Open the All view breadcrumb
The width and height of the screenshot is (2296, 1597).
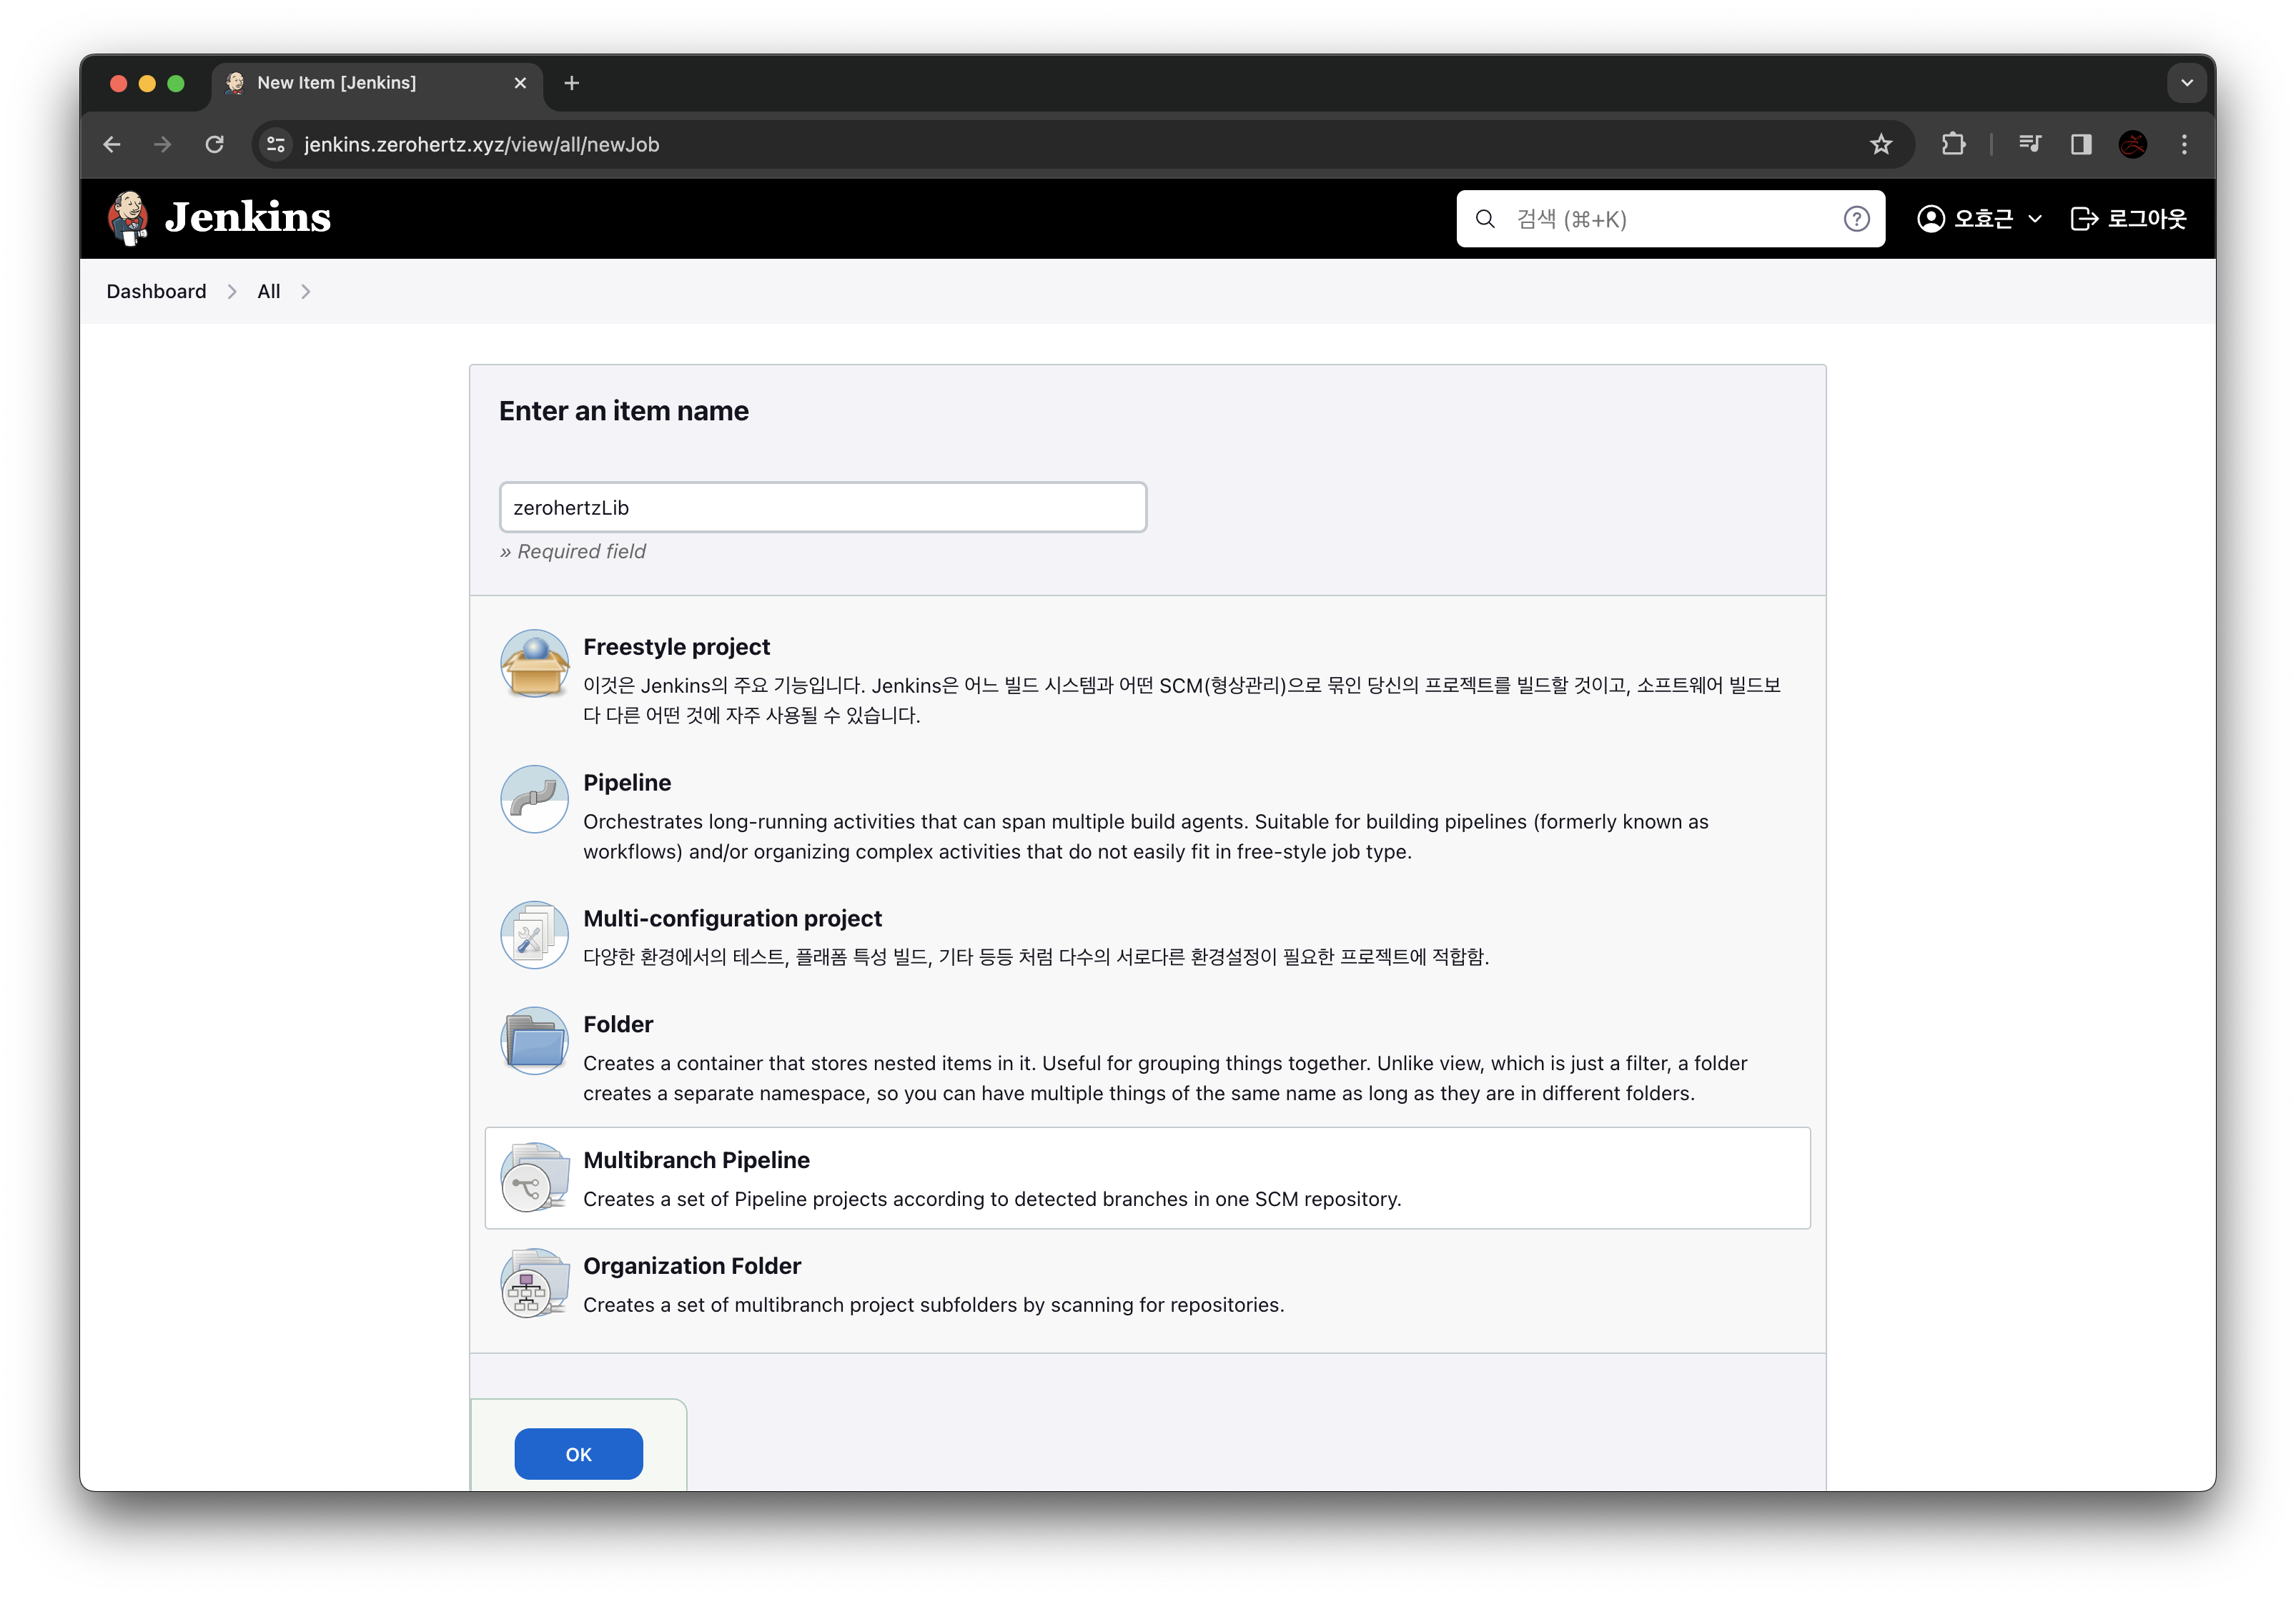[x=269, y=291]
